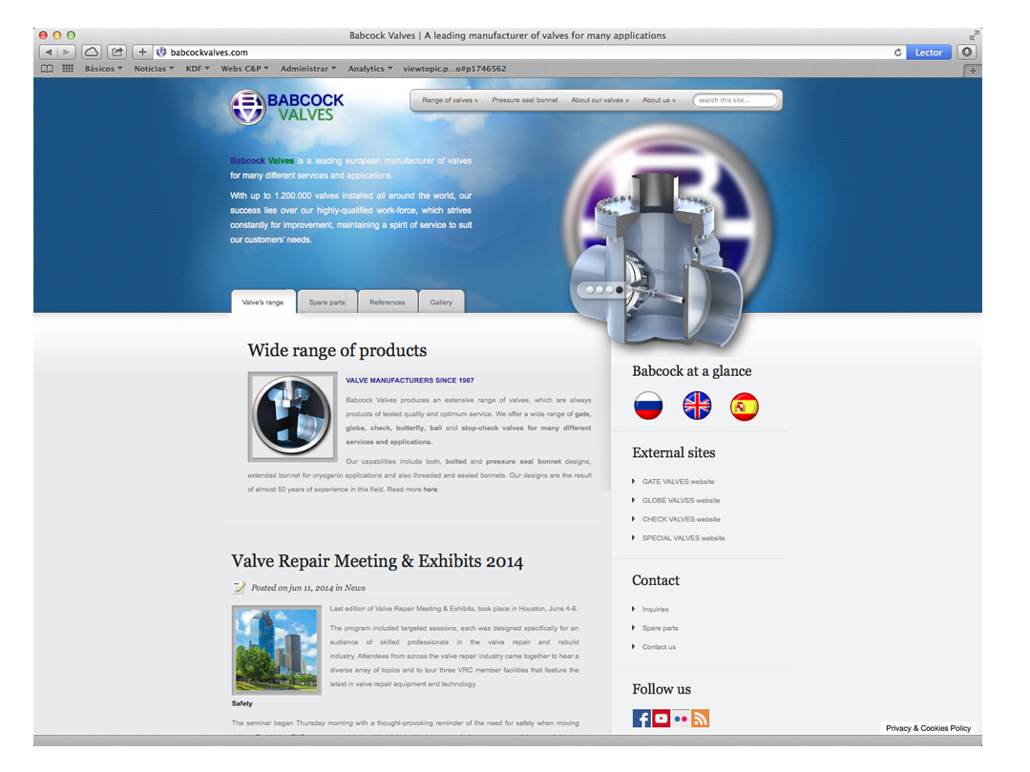The image size is (1030, 772).
Task: Expand the About us menu
Action: pyautogui.click(x=659, y=100)
